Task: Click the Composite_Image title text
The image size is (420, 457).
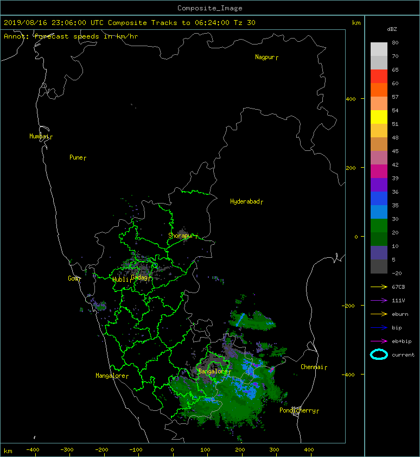Action: pyautogui.click(x=210, y=8)
